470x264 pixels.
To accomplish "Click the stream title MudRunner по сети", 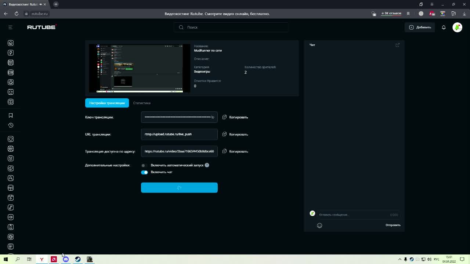I will (x=208, y=51).
